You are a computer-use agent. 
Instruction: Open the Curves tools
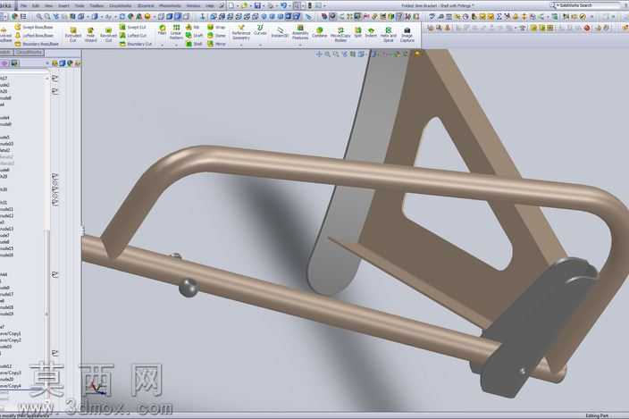260,29
